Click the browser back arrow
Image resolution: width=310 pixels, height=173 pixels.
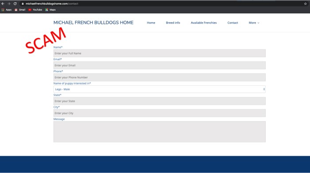point(3,4)
